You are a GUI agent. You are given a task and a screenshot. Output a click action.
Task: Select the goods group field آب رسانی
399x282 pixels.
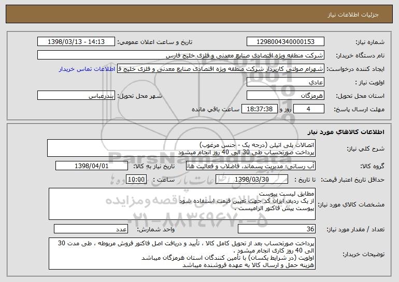[x=251, y=166]
